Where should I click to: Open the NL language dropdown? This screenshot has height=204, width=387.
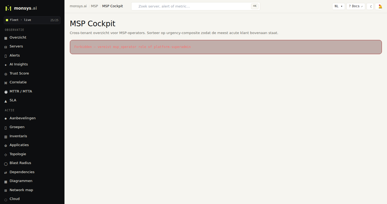(x=339, y=6)
